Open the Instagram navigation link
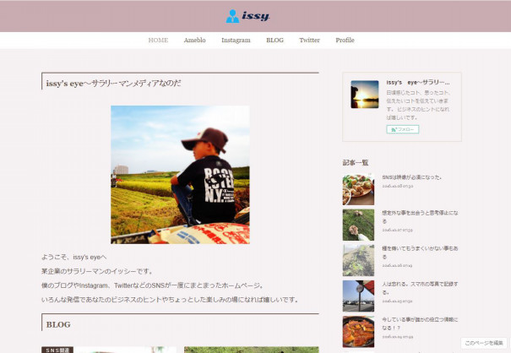Image resolution: width=511 pixels, height=353 pixels. (x=236, y=40)
